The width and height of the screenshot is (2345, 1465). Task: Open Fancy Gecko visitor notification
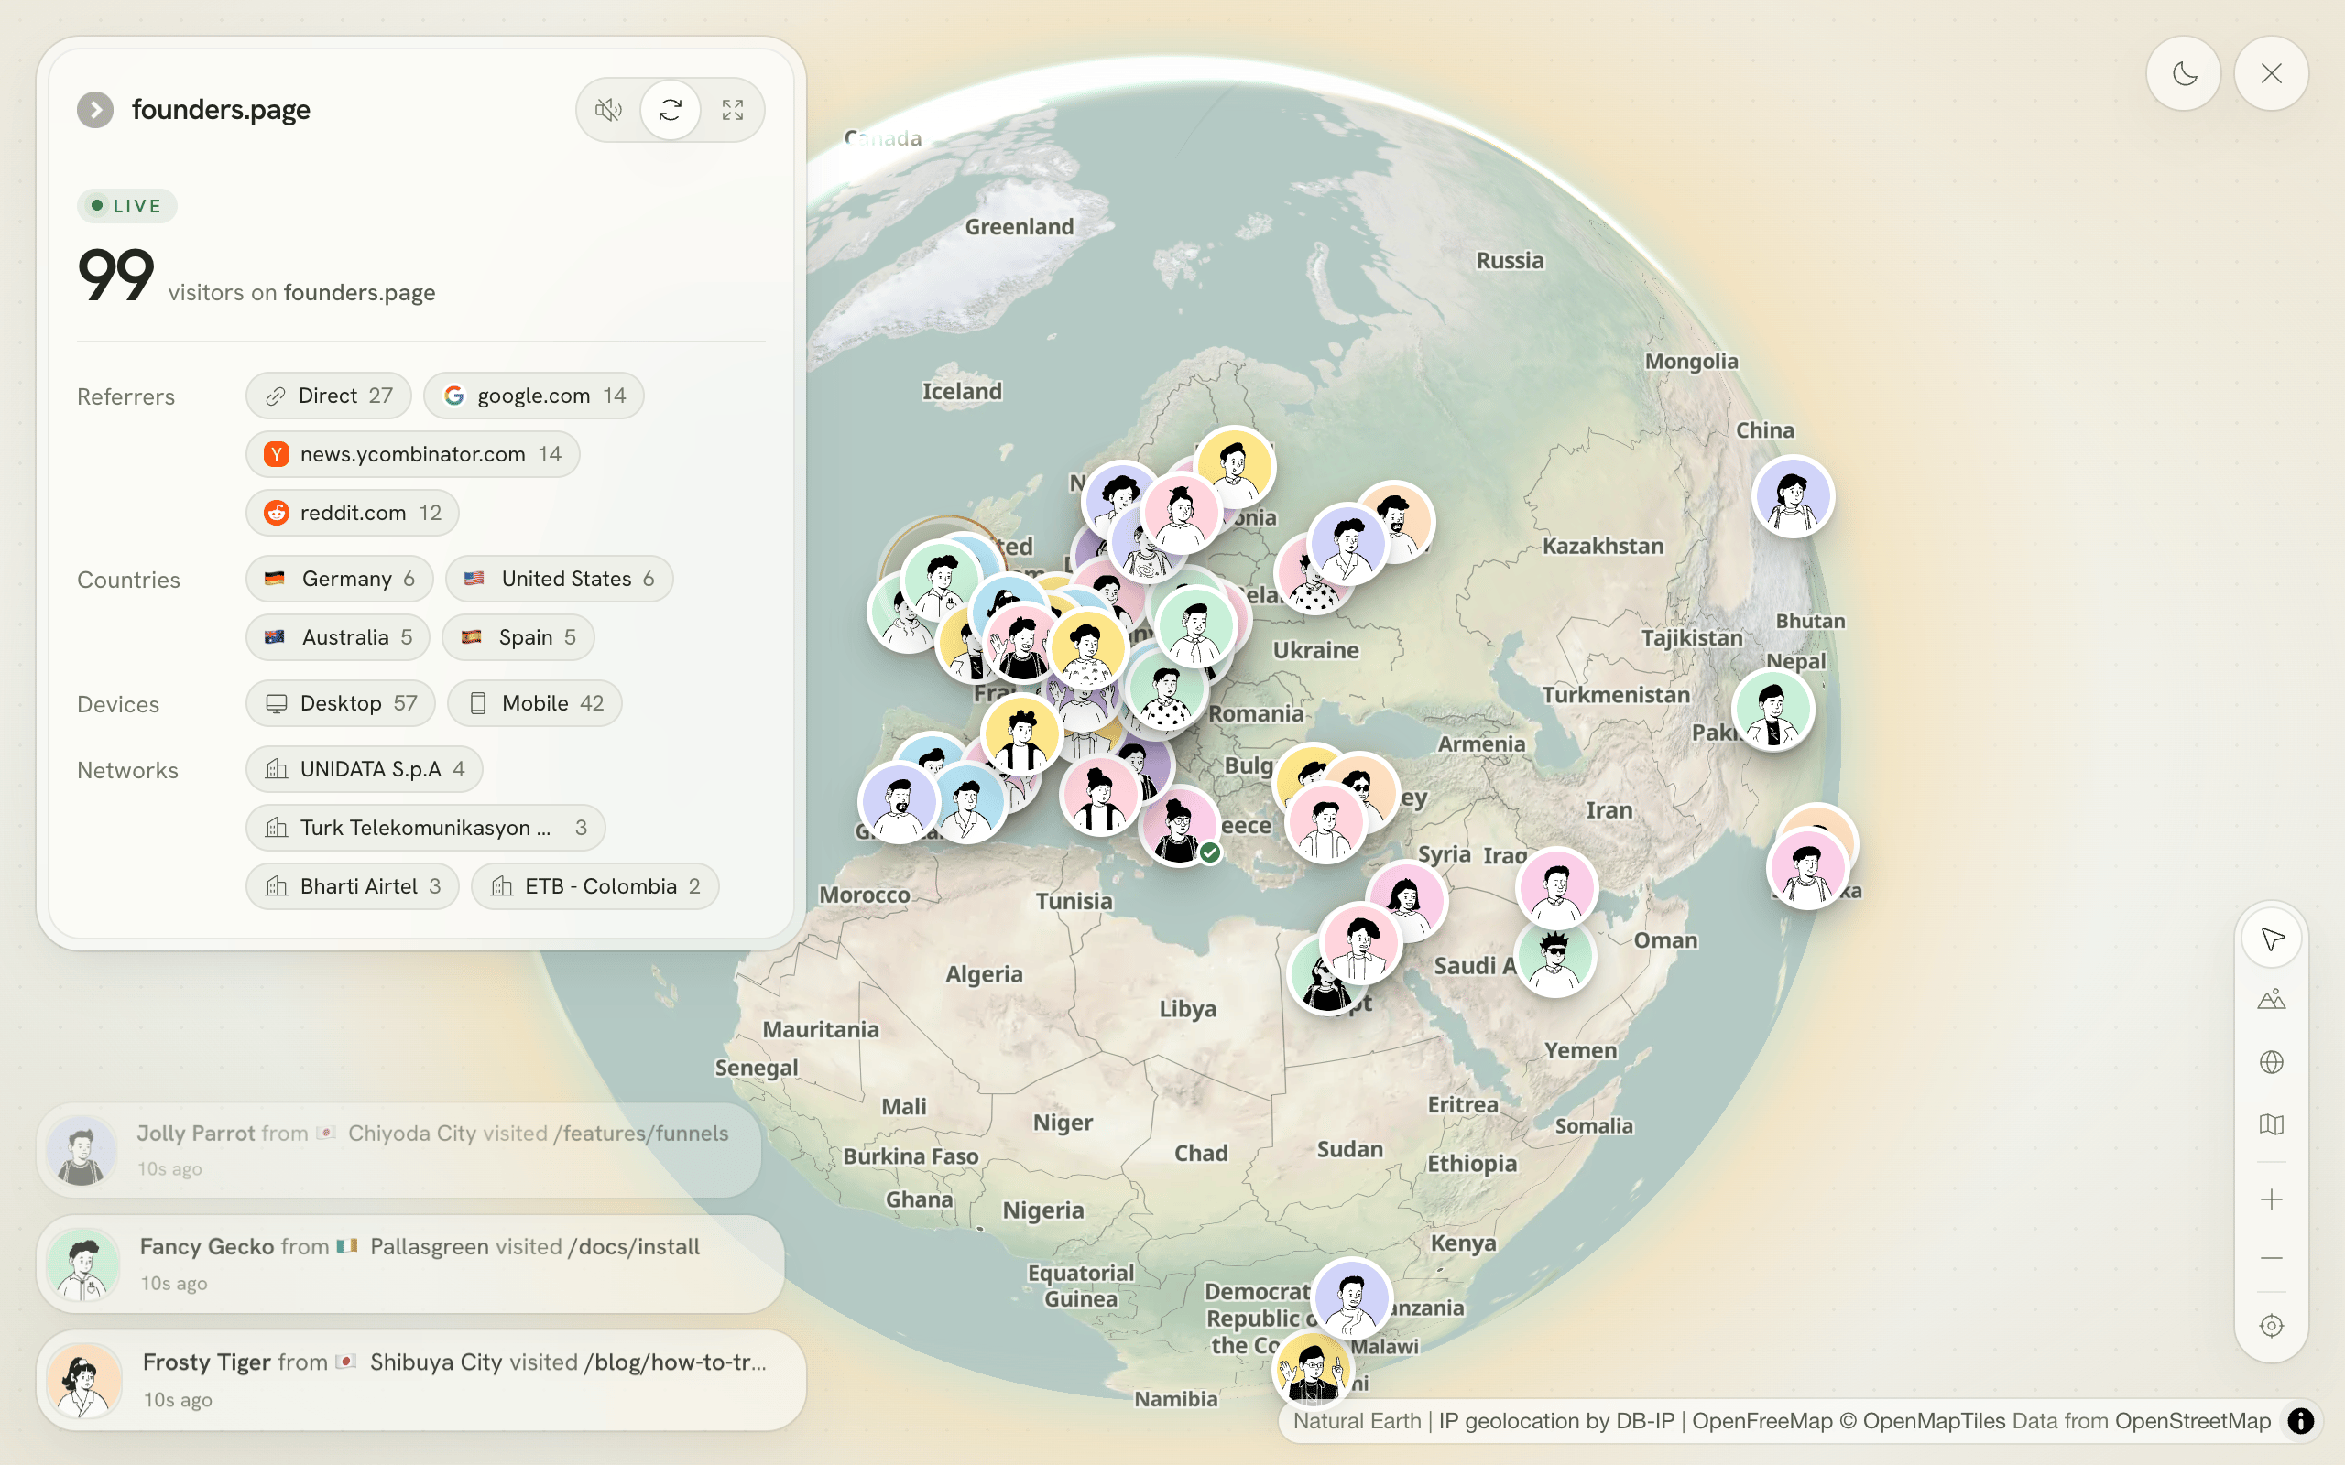pos(409,1264)
